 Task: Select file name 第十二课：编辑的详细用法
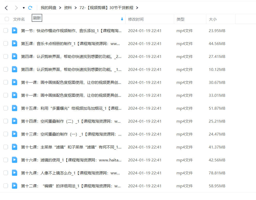71,186
